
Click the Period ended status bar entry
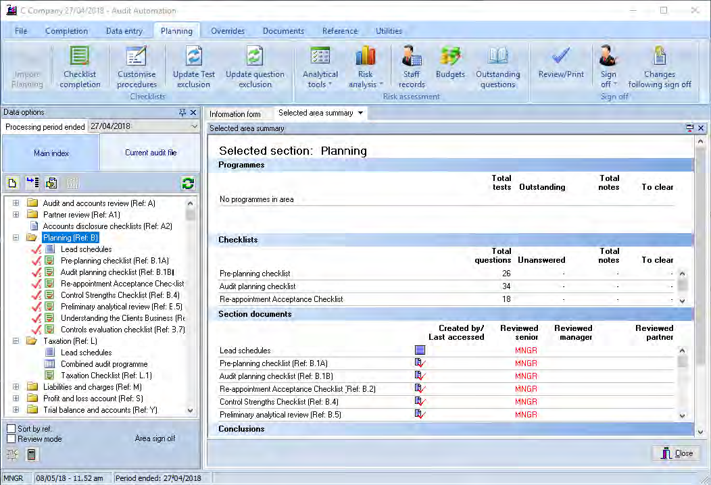point(157,478)
